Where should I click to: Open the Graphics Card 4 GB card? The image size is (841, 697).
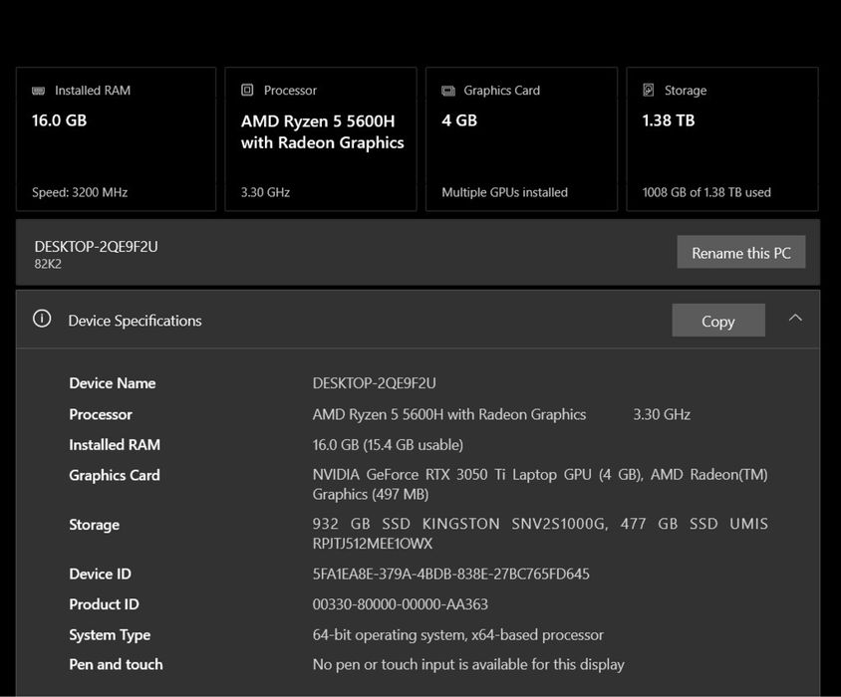(x=521, y=139)
